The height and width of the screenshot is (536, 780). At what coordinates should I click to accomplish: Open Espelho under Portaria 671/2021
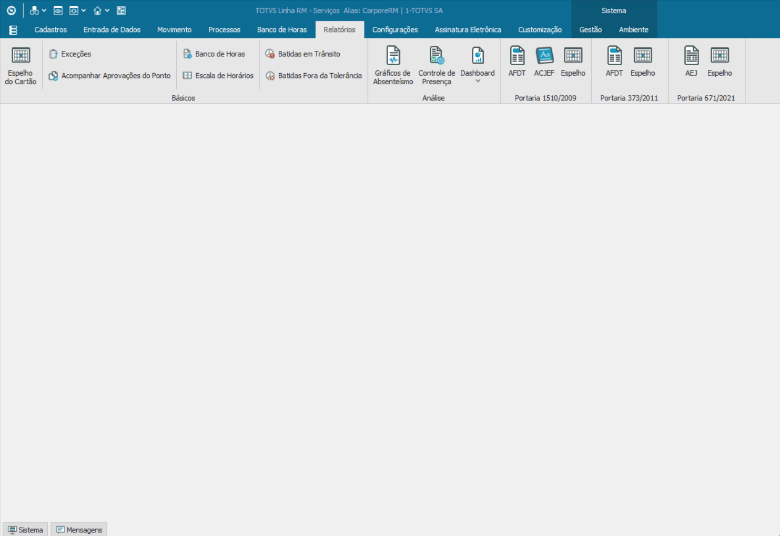point(720,62)
